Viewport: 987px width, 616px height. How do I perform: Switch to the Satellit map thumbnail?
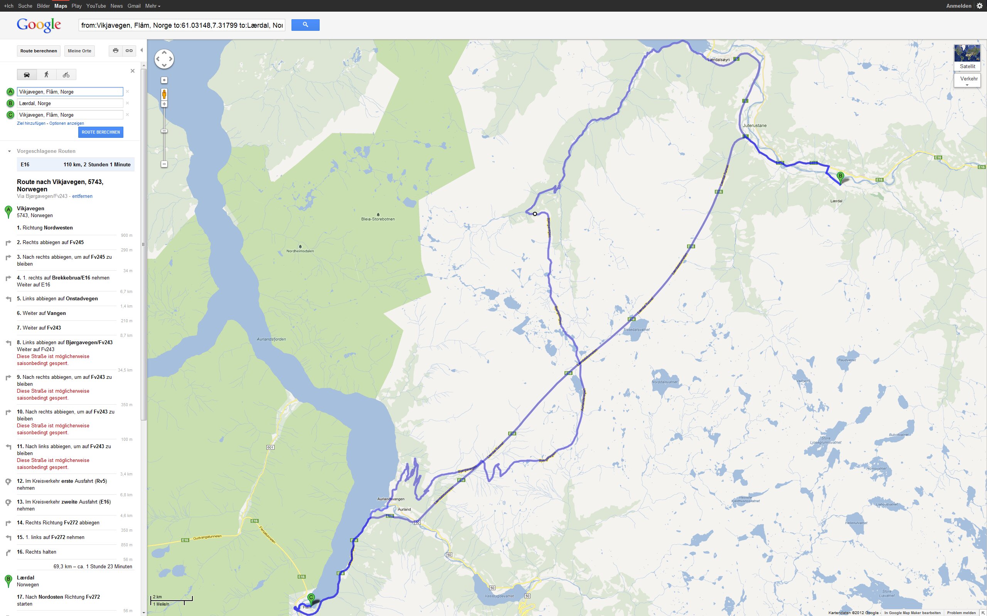pos(967,58)
